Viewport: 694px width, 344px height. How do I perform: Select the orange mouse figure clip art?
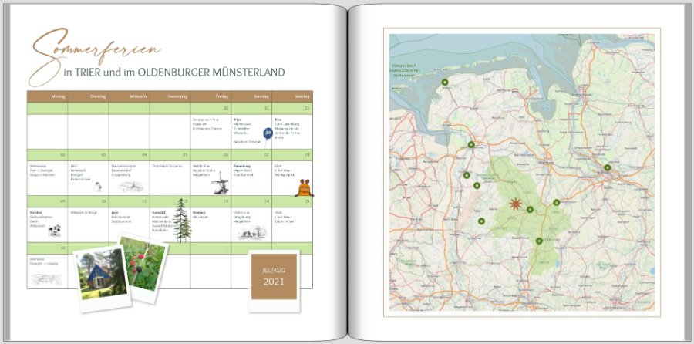pyautogui.click(x=304, y=188)
